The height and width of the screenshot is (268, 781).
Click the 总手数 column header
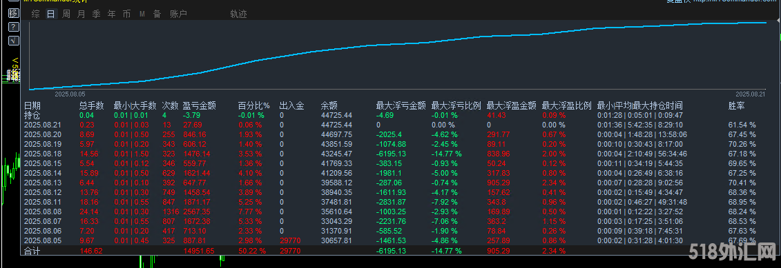click(92, 105)
